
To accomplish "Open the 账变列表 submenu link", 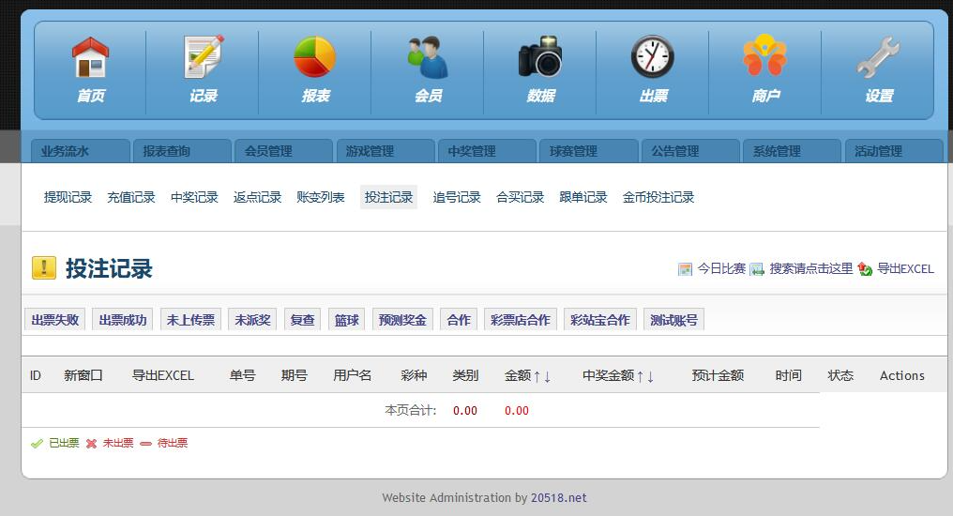I will click(321, 197).
